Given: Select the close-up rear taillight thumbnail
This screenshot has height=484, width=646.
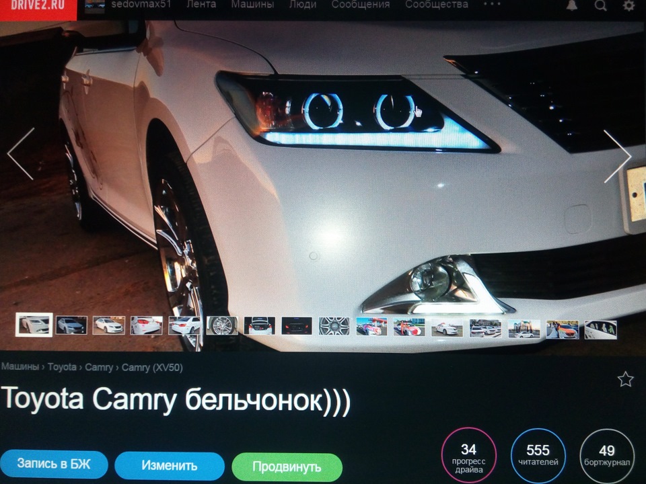Looking at the screenshot, I should (x=146, y=325).
